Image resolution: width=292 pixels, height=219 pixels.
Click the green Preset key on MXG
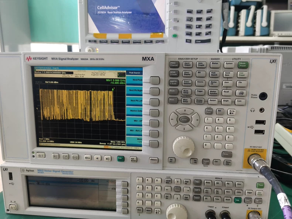(x=260, y=185)
